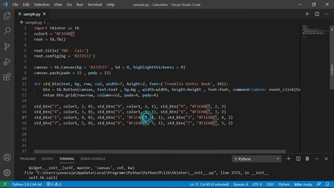Screen dimensions: 334x188
Task: Open the Help menu
Action: click(x=110, y=5)
